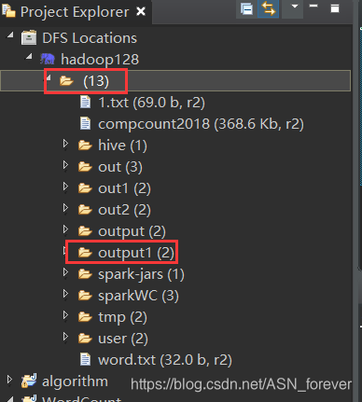Expand the hive folder
This screenshot has width=362, height=402.
[65, 144]
